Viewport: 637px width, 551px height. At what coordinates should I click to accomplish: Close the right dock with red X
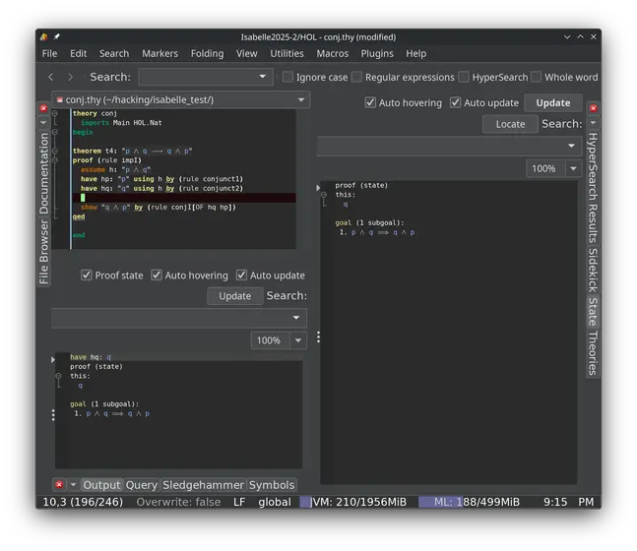click(593, 108)
